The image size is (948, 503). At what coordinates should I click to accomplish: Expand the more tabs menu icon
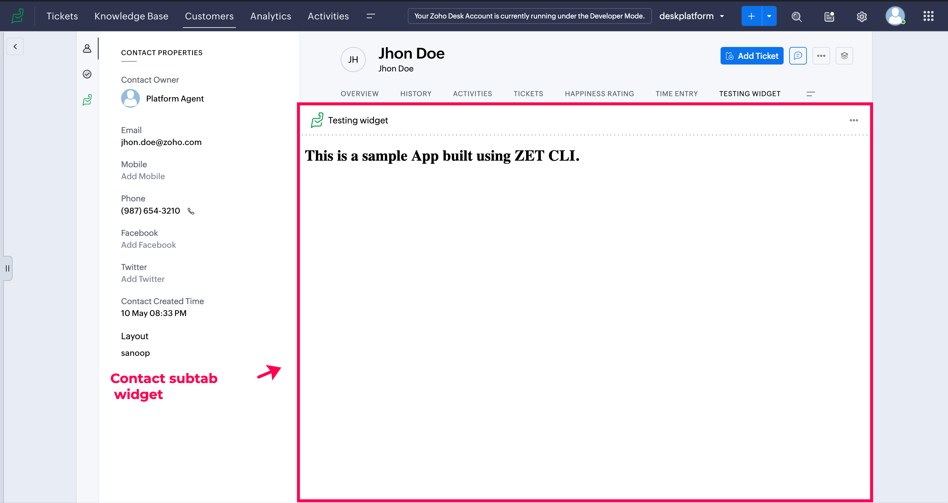click(x=810, y=94)
